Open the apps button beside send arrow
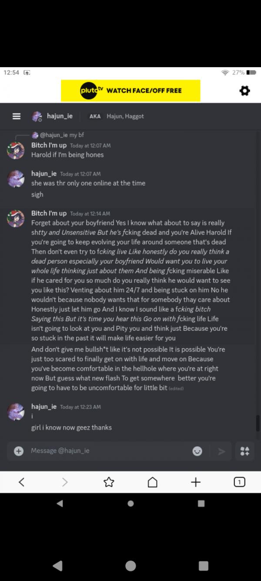The image size is (261, 581). click(x=244, y=451)
